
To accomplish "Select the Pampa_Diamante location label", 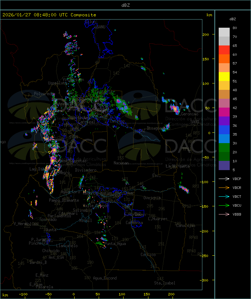I will click(61, 200).
